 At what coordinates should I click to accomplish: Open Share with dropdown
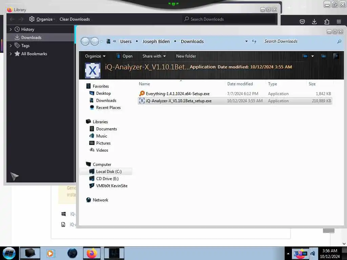click(x=154, y=56)
